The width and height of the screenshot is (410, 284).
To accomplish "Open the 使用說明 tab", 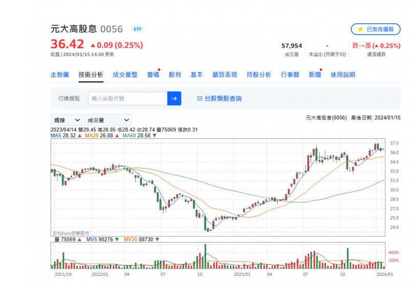I will tap(343, 75).
